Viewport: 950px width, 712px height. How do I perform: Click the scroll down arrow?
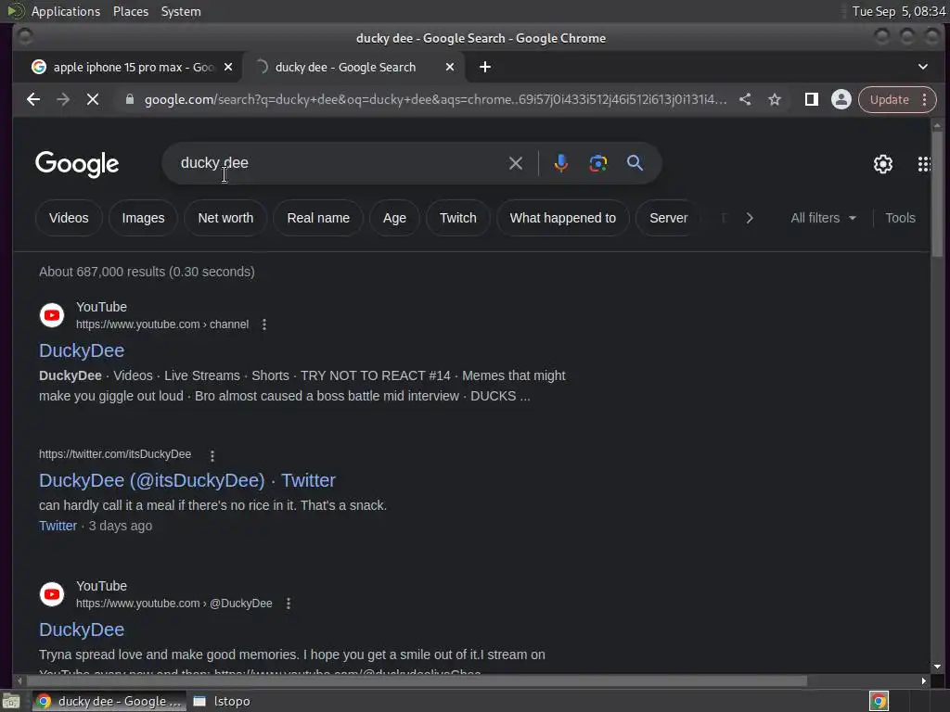pyautogui.click(x=937, y=667)
